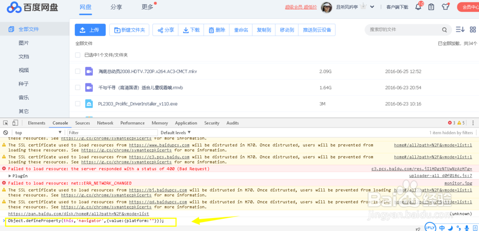Click the video icon of 海底总动员 file
Screen dimensions: 479x231
click(x=89, y=71)
